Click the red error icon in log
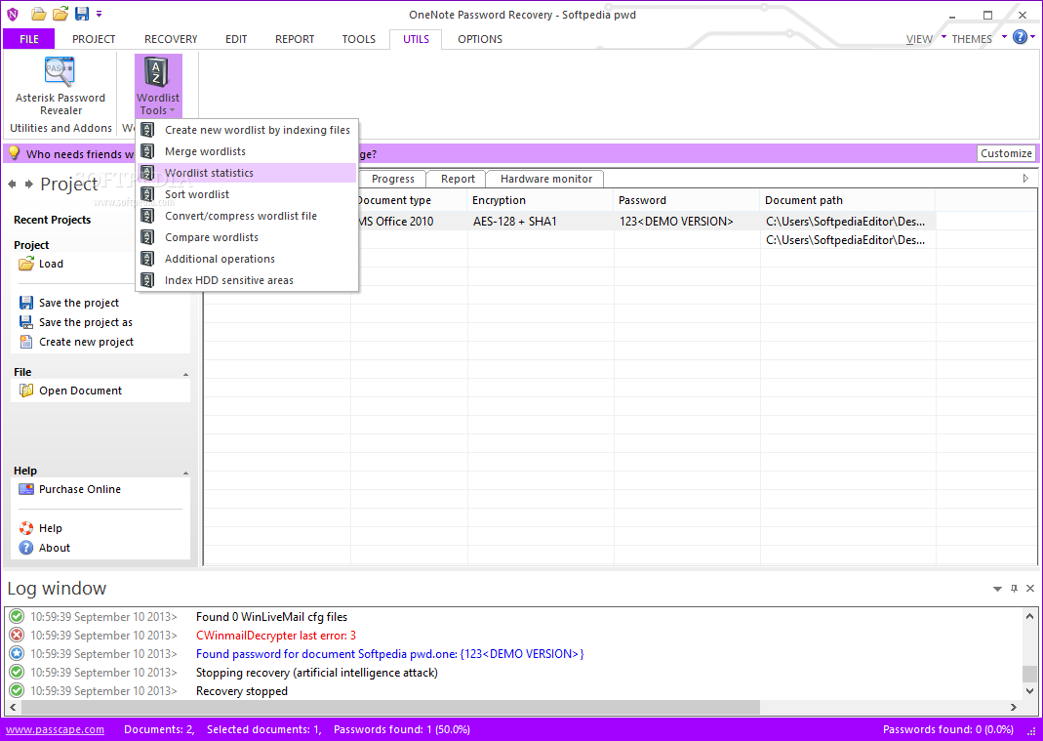 [17, 636]
